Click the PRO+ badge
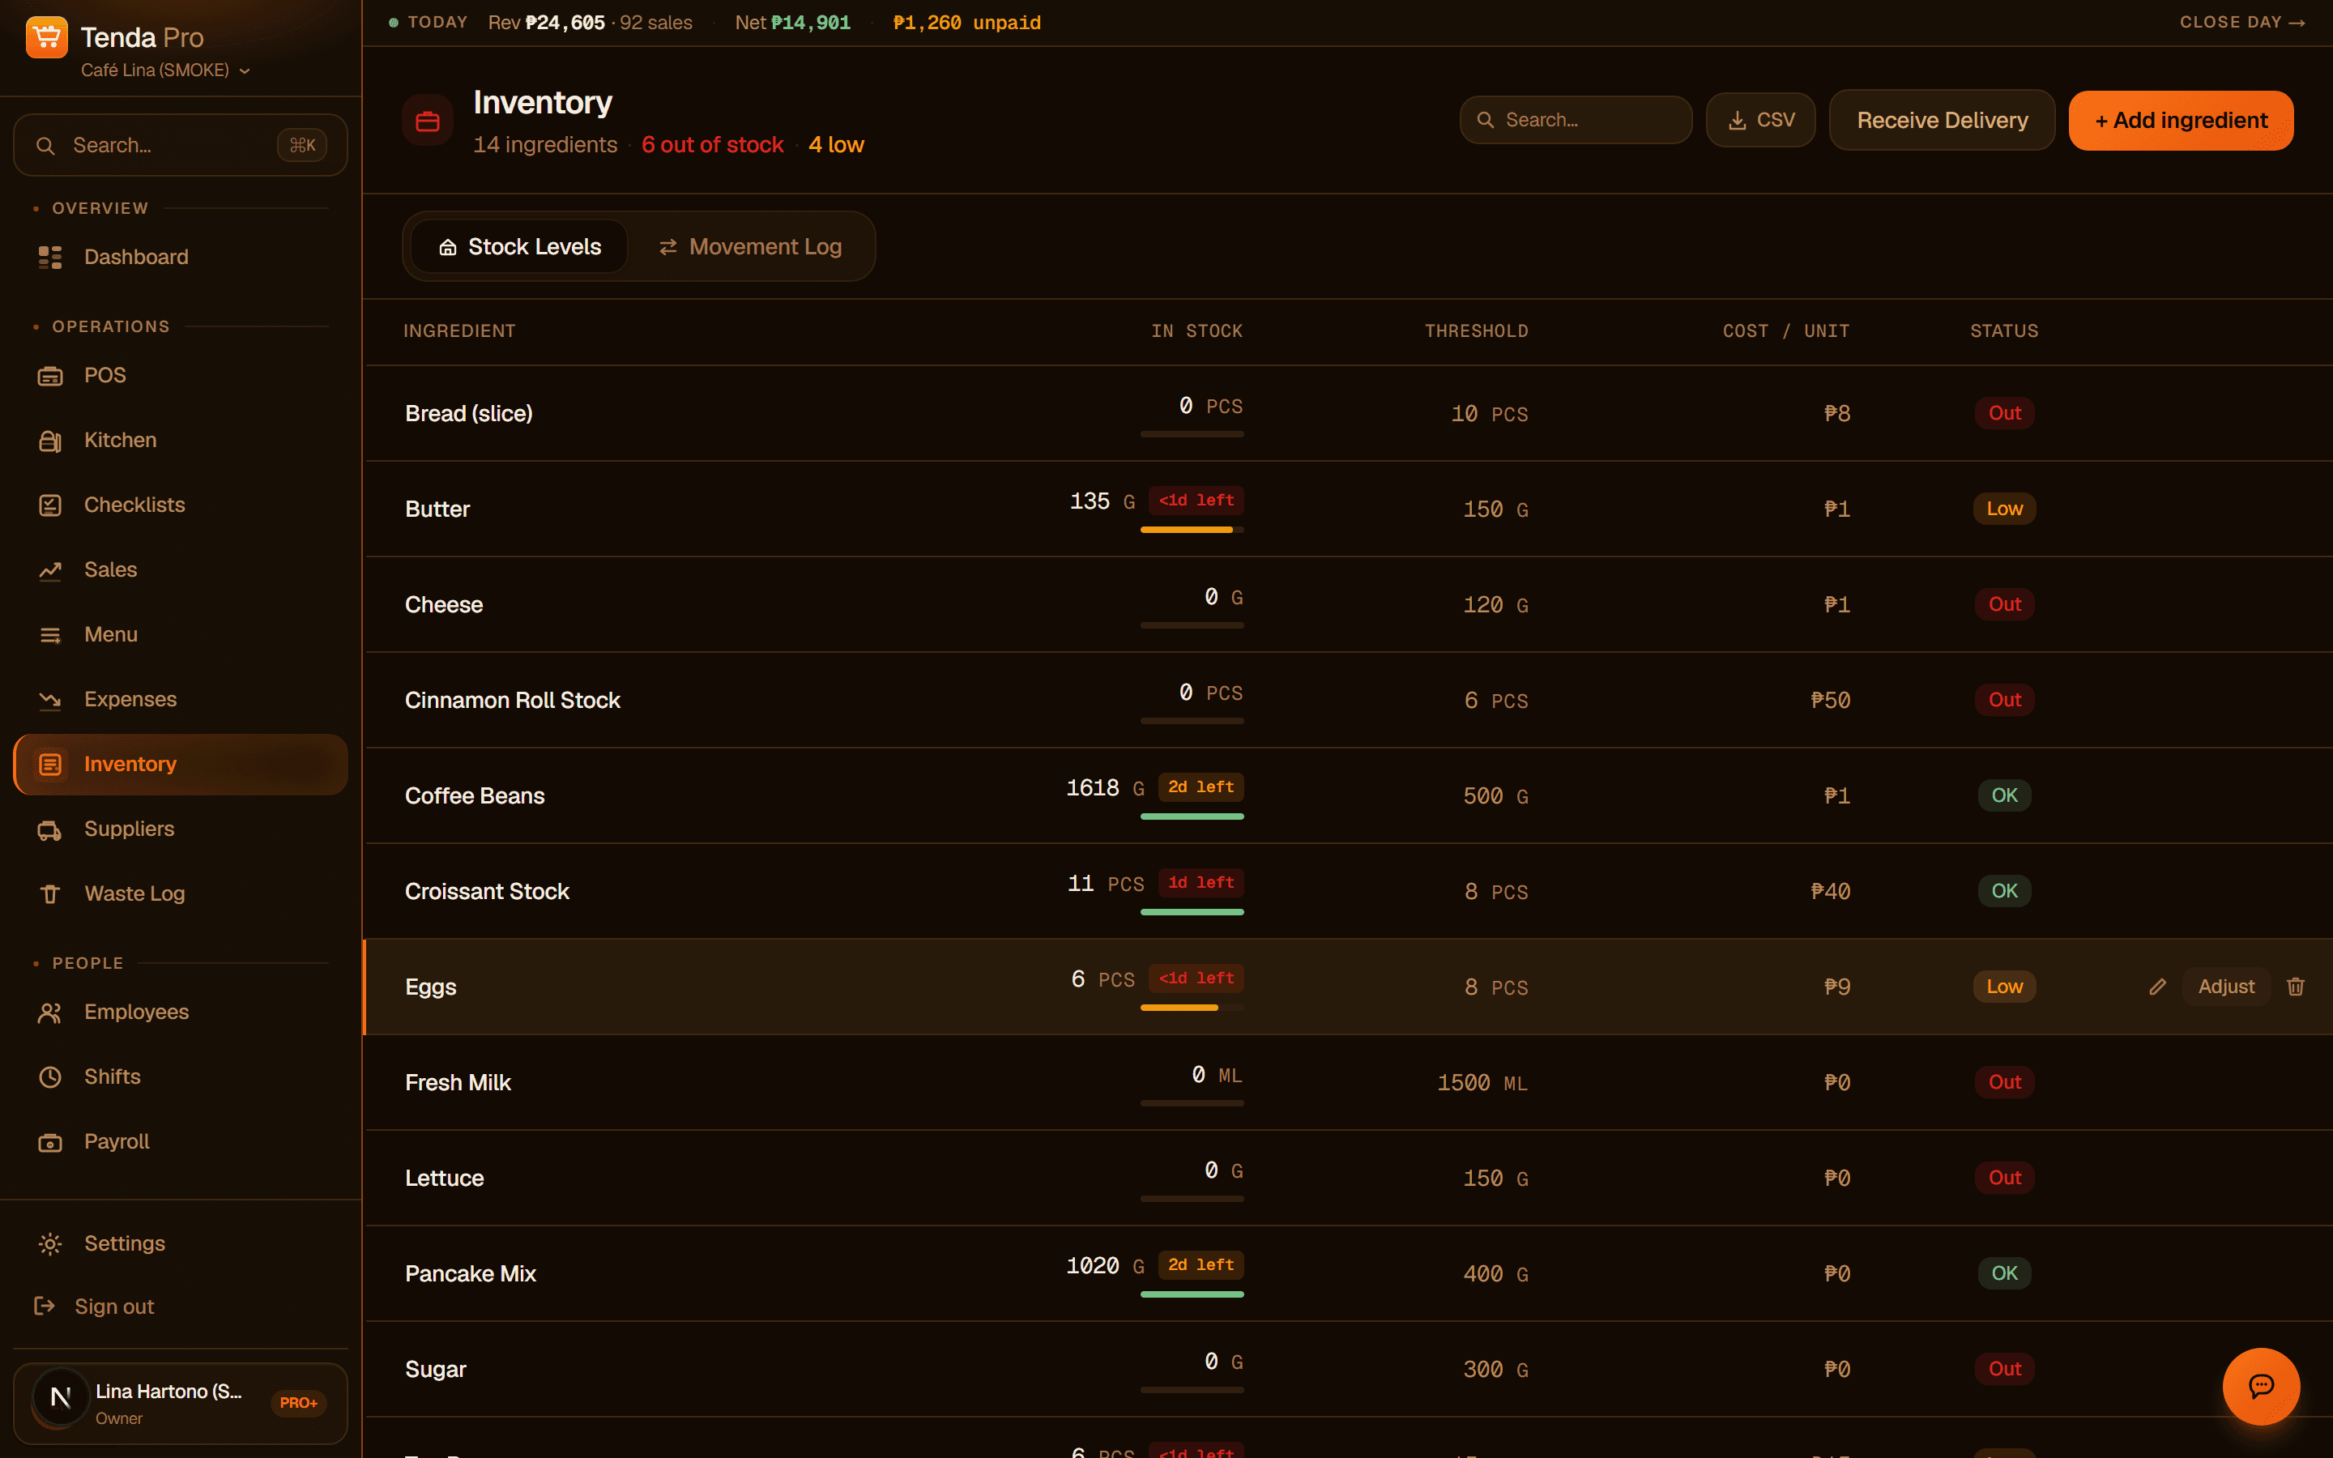This screenshot has height=1458, width=2333. 299,1403
